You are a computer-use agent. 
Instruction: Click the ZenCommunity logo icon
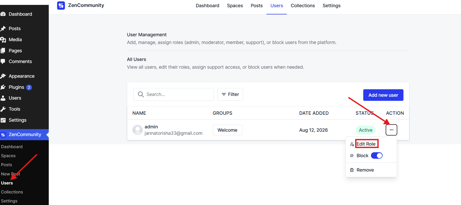[x=61, y=5]
